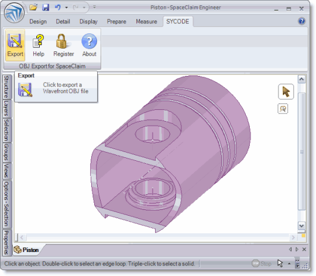Click the vertical scrollbar thumb
The width and height of the screenshot is (316, 276).
click(x=301, y=151)
